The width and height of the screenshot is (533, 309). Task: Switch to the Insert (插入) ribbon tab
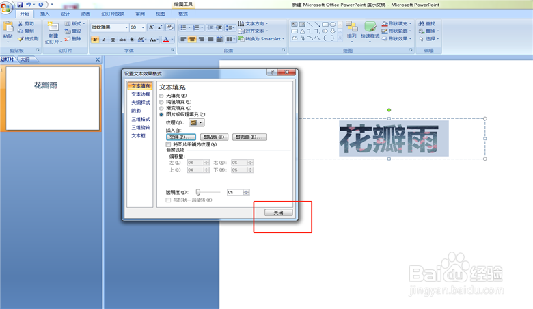pos(44,14)
